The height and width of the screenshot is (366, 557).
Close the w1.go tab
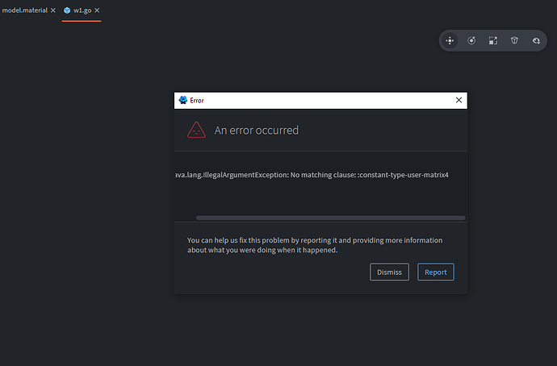pos(97,10)
